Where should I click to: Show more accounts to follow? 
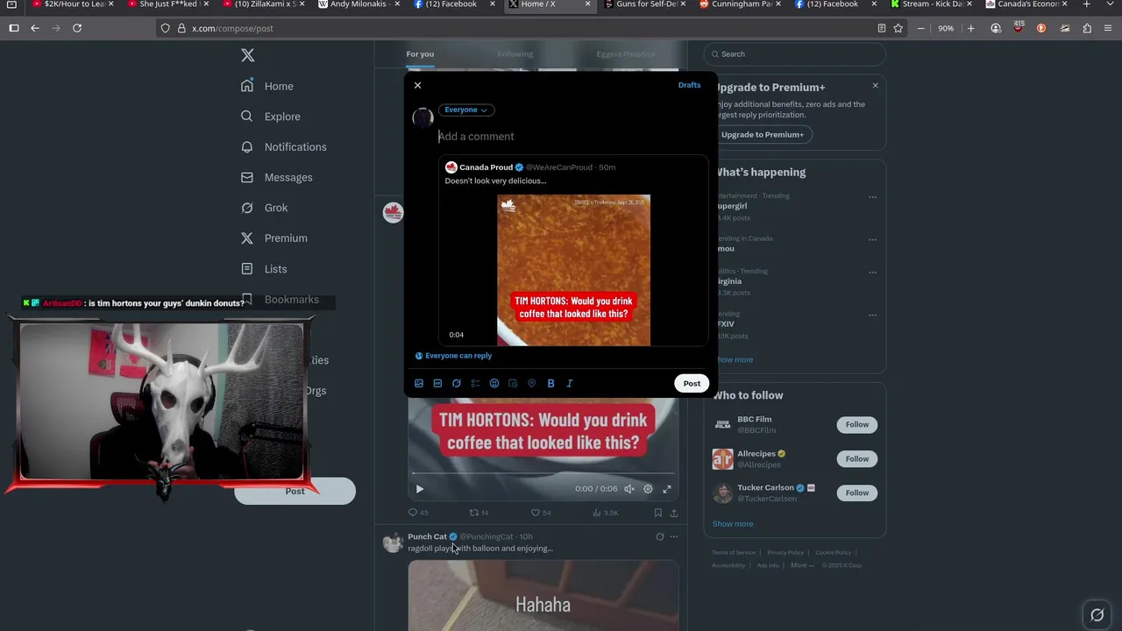tap(733, 524)
